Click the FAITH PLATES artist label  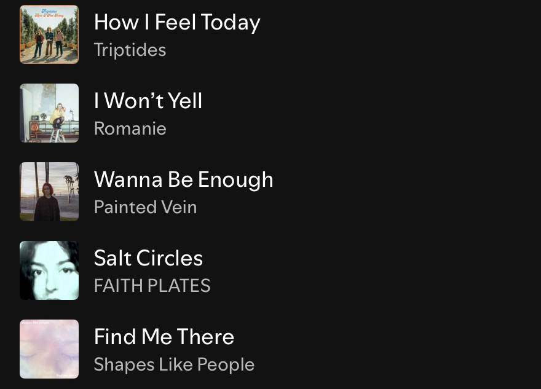click(x=152, y=286)
